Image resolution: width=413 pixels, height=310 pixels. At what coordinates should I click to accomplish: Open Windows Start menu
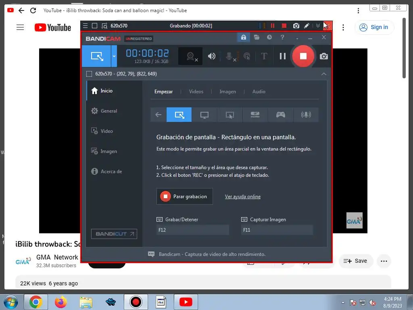pos(10,302)
